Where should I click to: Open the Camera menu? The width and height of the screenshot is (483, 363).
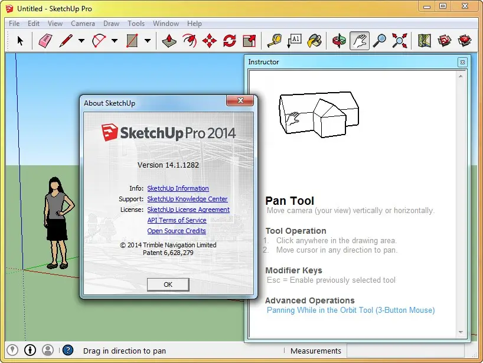[x=83, y=24]
